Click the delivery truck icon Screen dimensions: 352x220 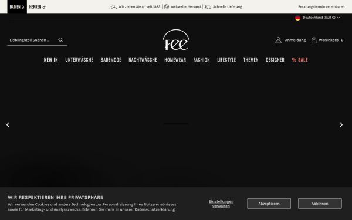[x=208, y=7]
